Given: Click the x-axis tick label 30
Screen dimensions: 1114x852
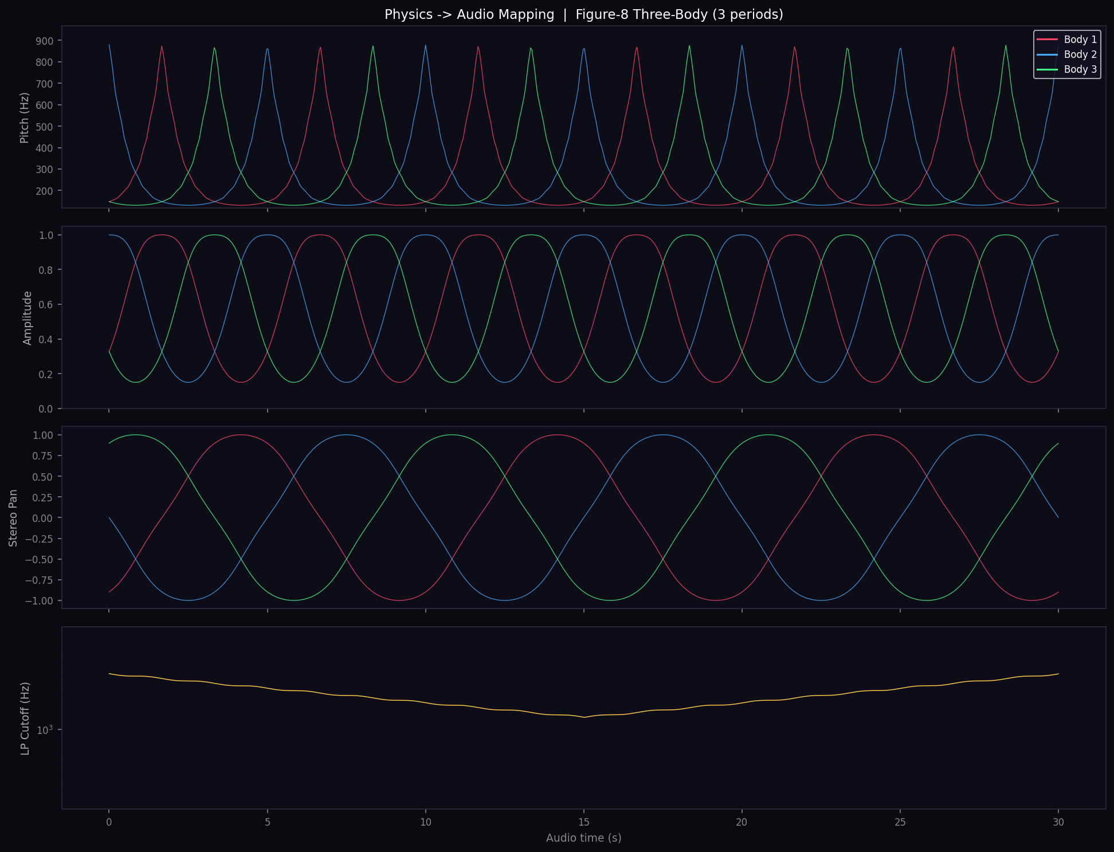Looking at the screenshot, I should tap(1058, 822).
